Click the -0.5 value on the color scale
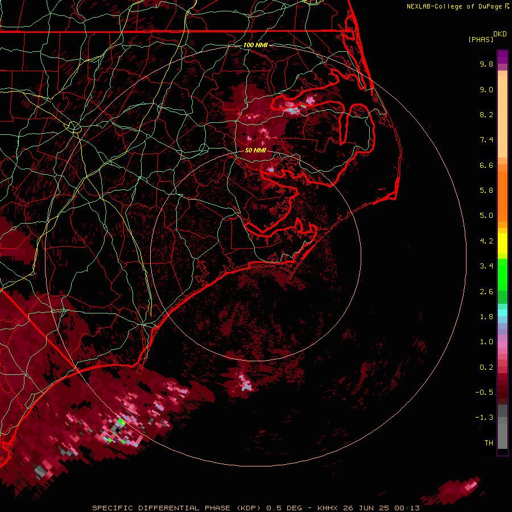Image resolution: width=512 pixels, height=512 pixels. point(484,393)
